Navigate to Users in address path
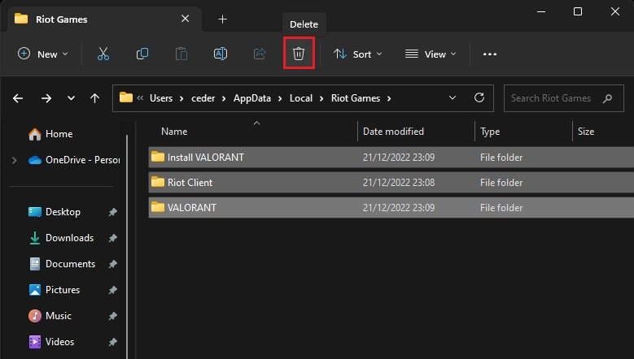Screen dimensions: 634x359 161,98
